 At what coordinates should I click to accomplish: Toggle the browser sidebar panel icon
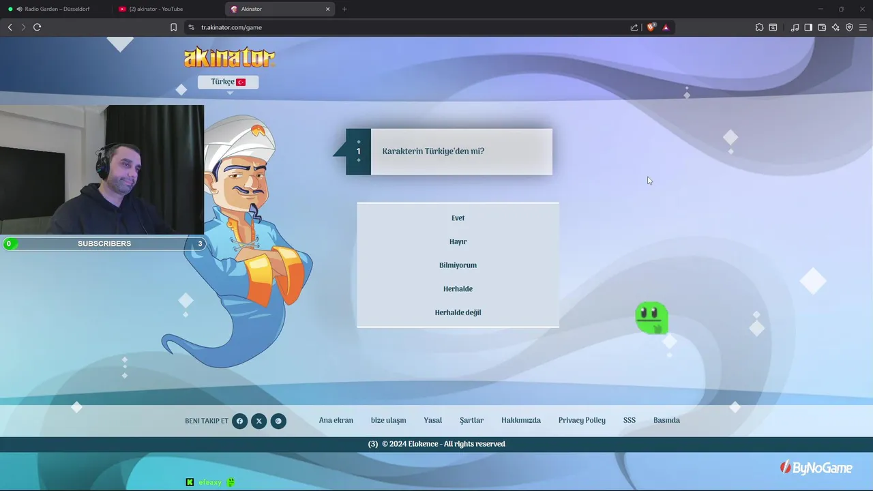coord(808,27)
